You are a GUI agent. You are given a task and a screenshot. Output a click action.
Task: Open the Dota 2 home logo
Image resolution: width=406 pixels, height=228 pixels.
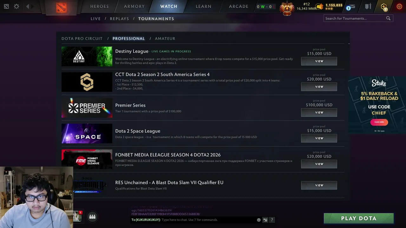(x=62, y=8)
